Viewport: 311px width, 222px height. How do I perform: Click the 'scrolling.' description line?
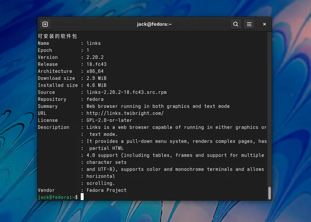(100, 183)
